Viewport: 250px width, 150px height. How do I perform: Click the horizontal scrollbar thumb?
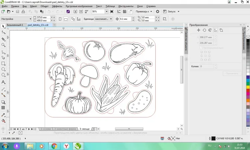(129, 129)
